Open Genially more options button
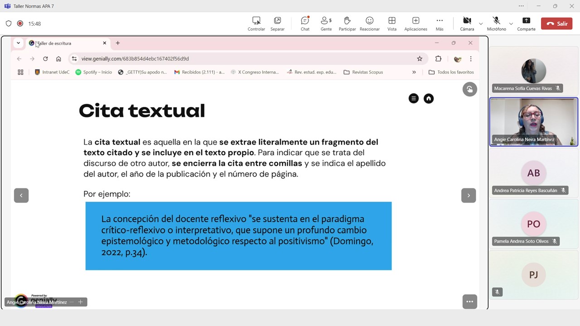This screenshot has height=326, width=580. pos(470,302)
